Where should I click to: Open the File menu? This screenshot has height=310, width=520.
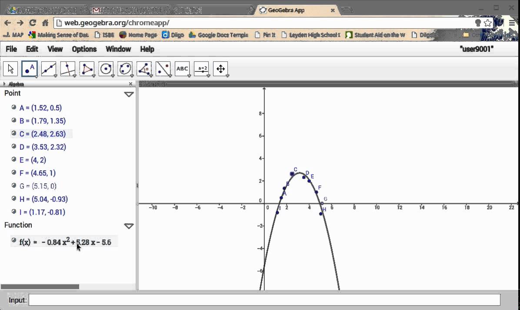pyautogui.click(x=11, y=49)
